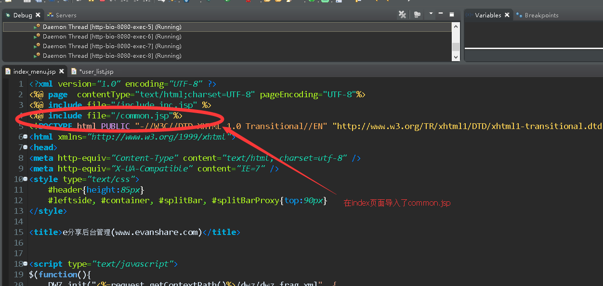Close the Debug tab

point(38,15)
